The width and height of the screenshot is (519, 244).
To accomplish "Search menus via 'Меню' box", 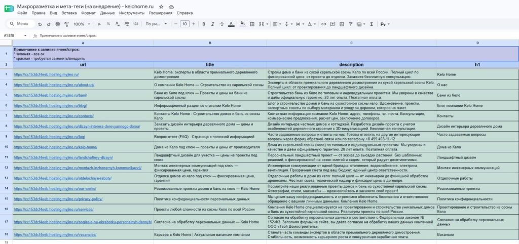I will point(20,24).
